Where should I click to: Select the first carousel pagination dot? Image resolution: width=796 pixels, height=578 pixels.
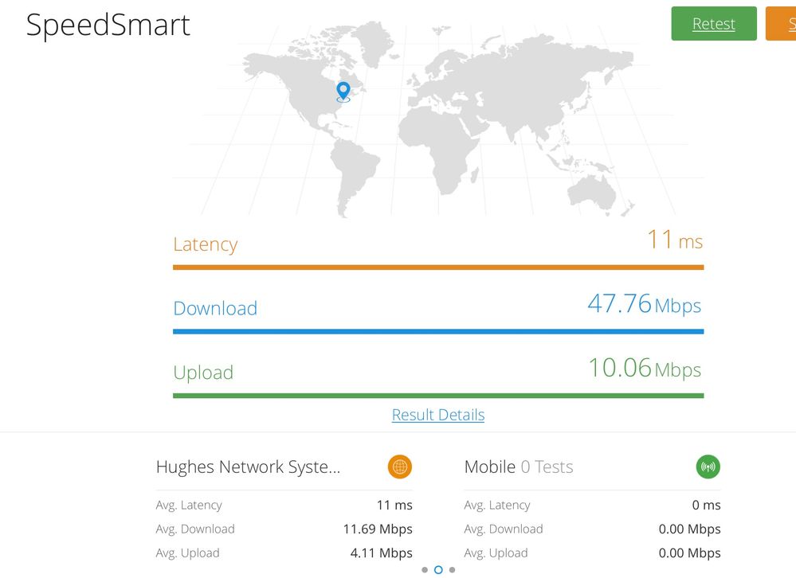tap(425, 570)
